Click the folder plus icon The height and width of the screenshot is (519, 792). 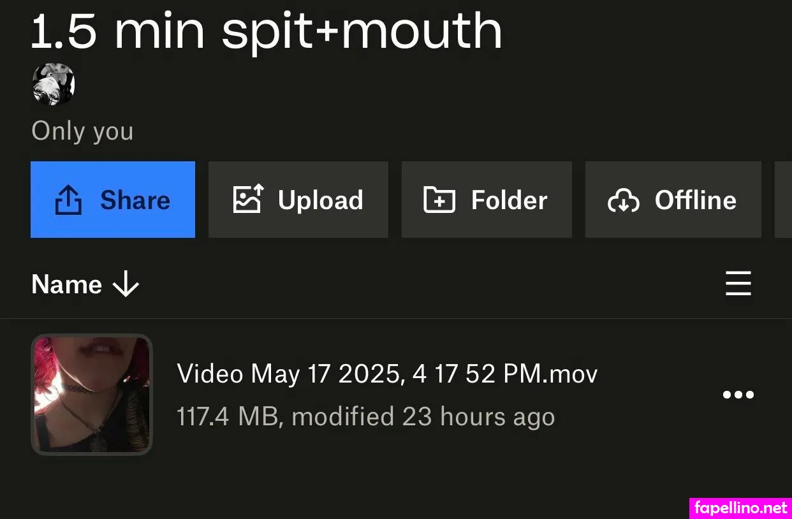pos(439,200)
